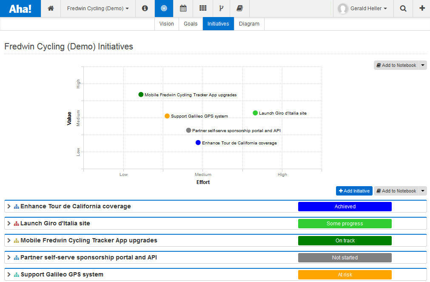Screen dimensions: 430x282
Task: Click the gray Partner sponsorship portal chart dot
Action: pyautogui.click(x=189, y=130)
